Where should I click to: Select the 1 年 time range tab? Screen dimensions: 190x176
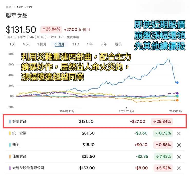click(90, 44)
